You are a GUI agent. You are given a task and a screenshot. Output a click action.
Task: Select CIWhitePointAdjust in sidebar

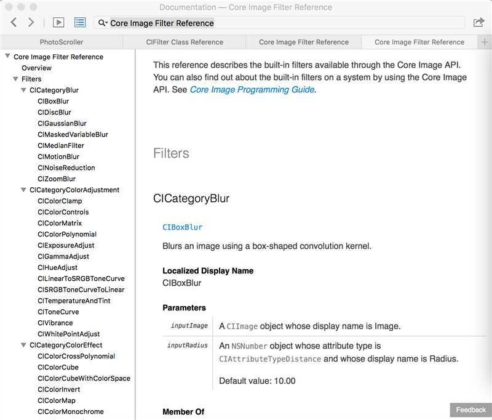pyautogui.click(x=68, y=334)
